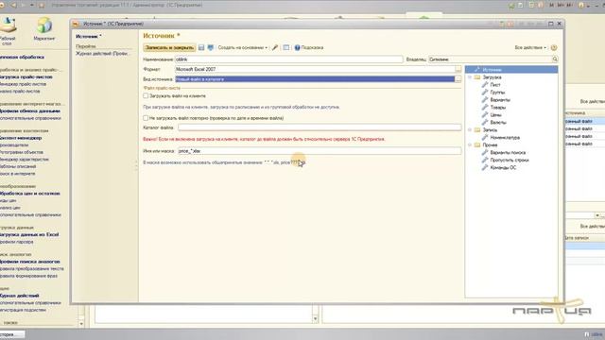This screenshot has width=605, height=340.
Task: Collapse the Прочее tree folder
Action: 470,144
